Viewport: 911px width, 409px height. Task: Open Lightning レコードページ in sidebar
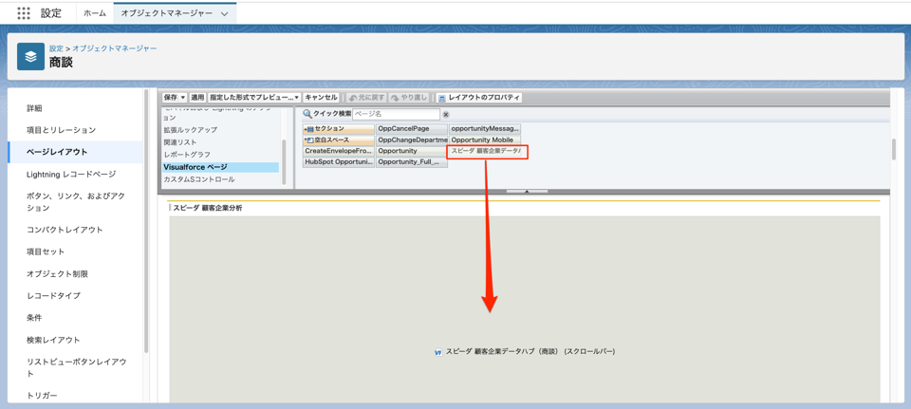(x=71, y=175)
